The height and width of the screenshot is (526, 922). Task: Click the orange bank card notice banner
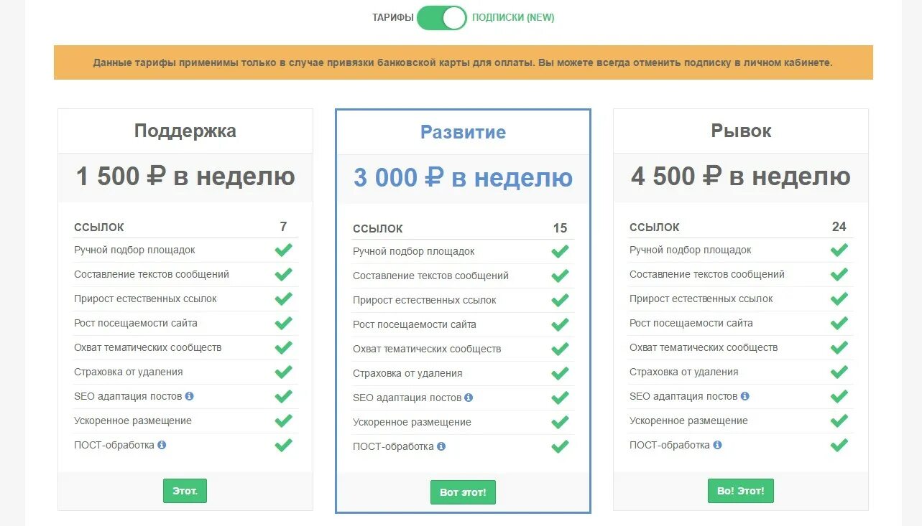pyautogui.click(x=463, y=62)
